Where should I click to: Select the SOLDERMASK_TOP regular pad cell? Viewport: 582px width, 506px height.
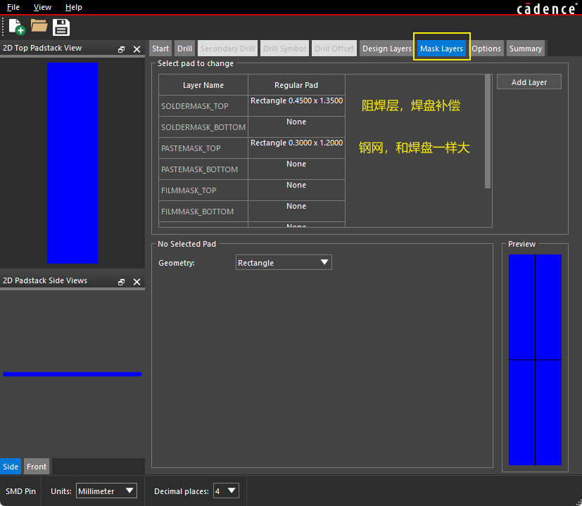point(296,105)
